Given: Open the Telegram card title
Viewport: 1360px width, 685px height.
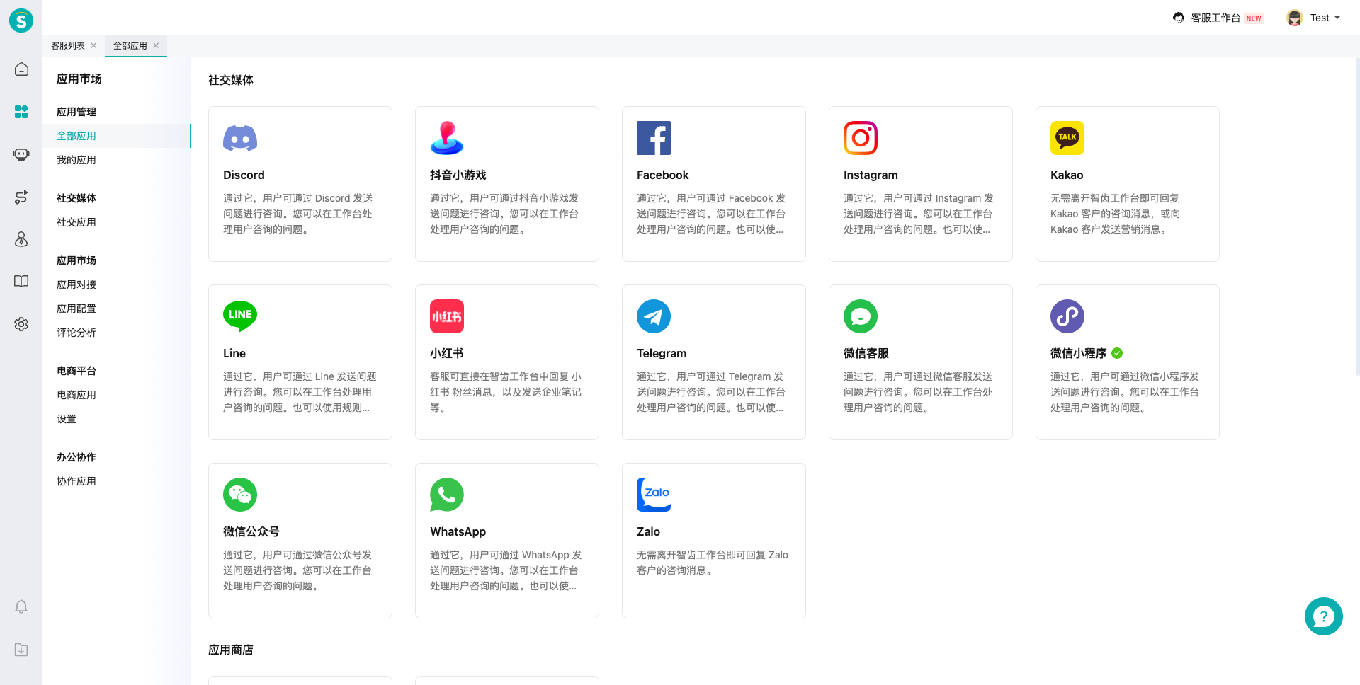Looking at the screenshot, I should (x=662, y=353).
